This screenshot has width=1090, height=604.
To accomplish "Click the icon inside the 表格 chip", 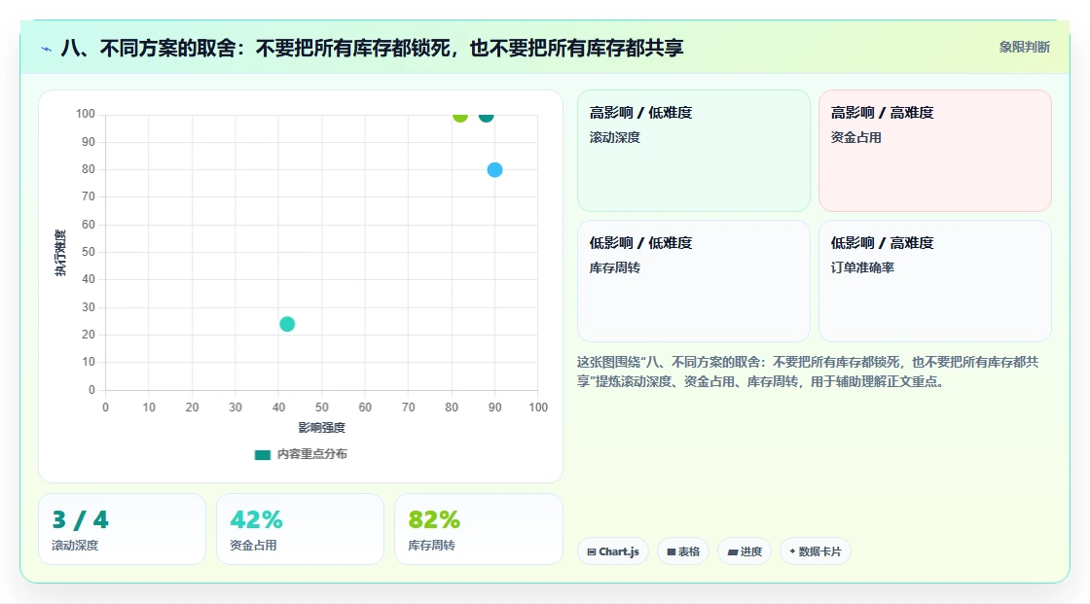I will [x=672, y=551].
